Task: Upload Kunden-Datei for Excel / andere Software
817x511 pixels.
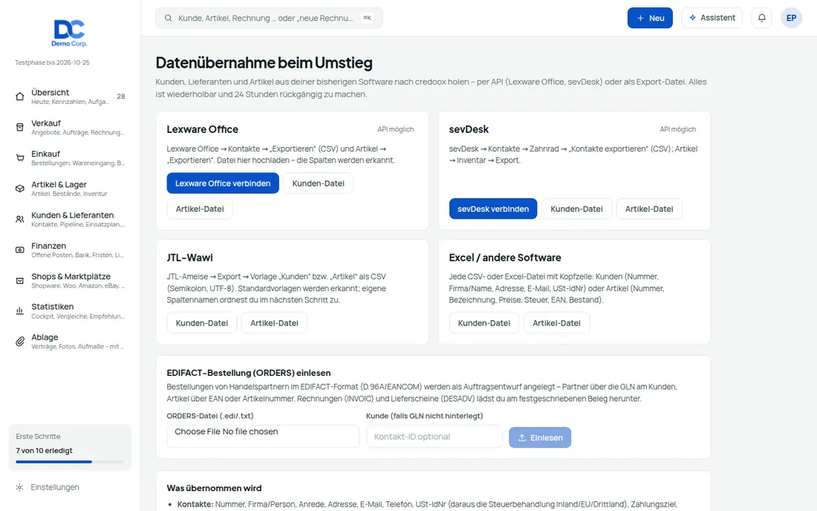Action: [x=484, y=323]
